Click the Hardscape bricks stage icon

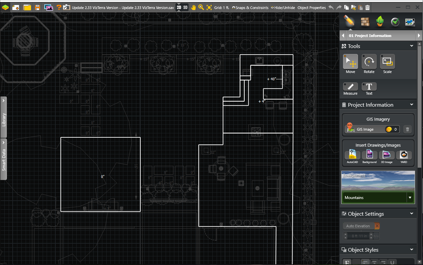pyautogui.click(x=365, y=21)
